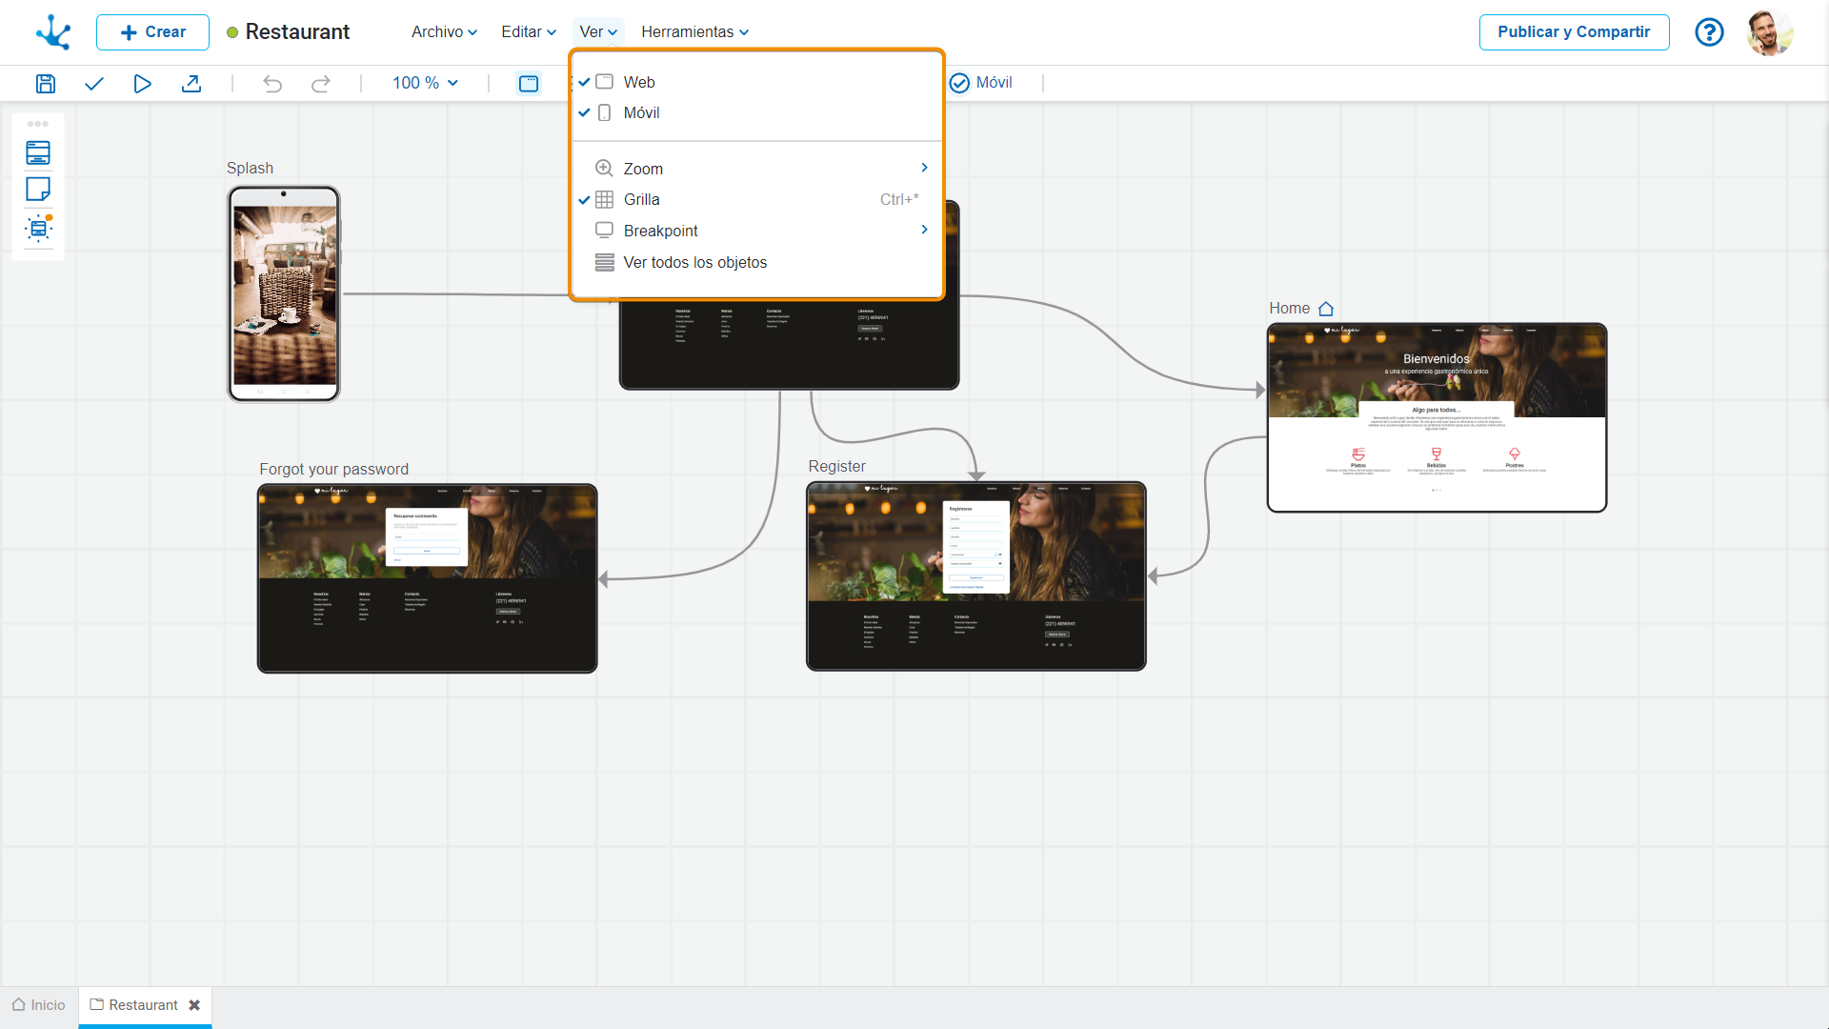Click the save diskette icon
Viewport: 1829px width, 1029px height.
[x=45, y=84]
